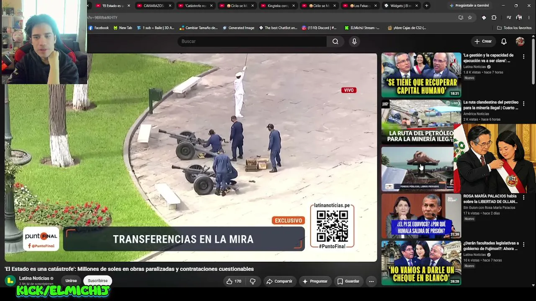Close the Widgets tab
The width and height of the screenshot is (536, 301).
[x=417, y=6]
